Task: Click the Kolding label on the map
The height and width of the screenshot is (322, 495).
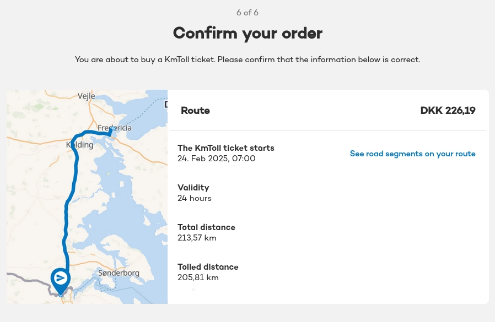Action: (79, 145)
